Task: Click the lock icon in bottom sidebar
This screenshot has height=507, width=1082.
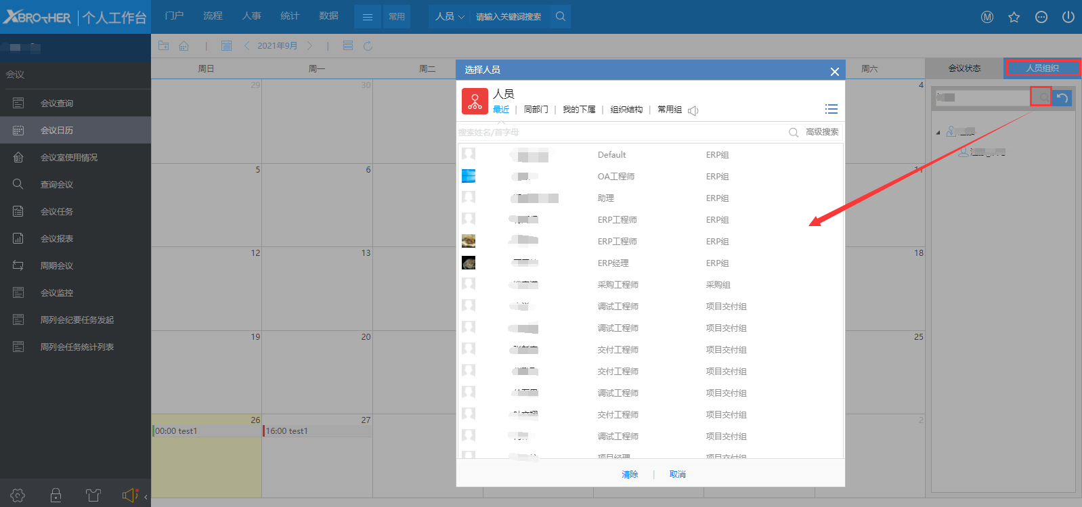Action: (56, 495)
